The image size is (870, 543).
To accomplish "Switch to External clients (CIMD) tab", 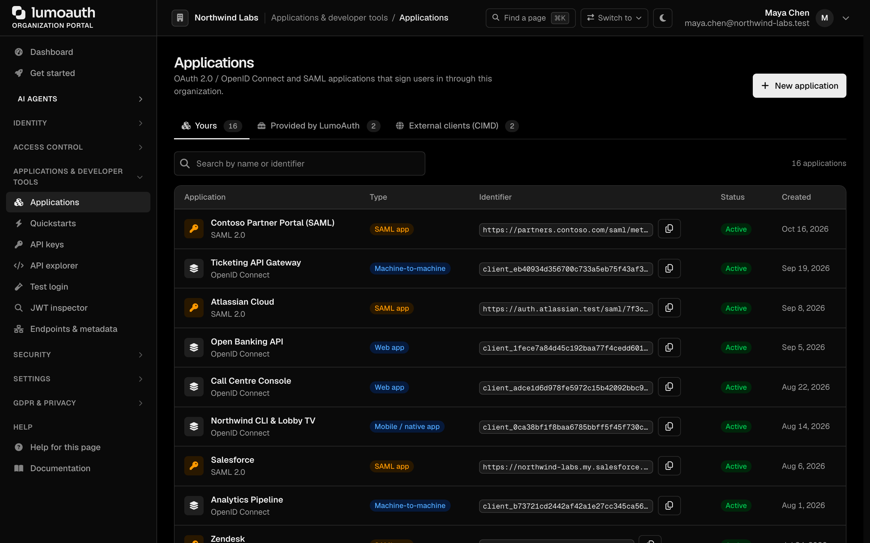I will tap(457, 126).
